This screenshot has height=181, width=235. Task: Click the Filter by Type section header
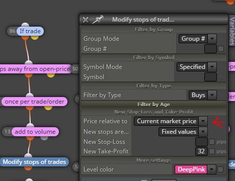pos(153,86)
